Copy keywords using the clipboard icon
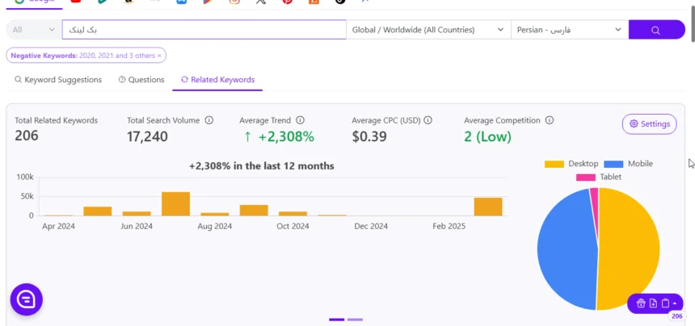 click(665, 303)
